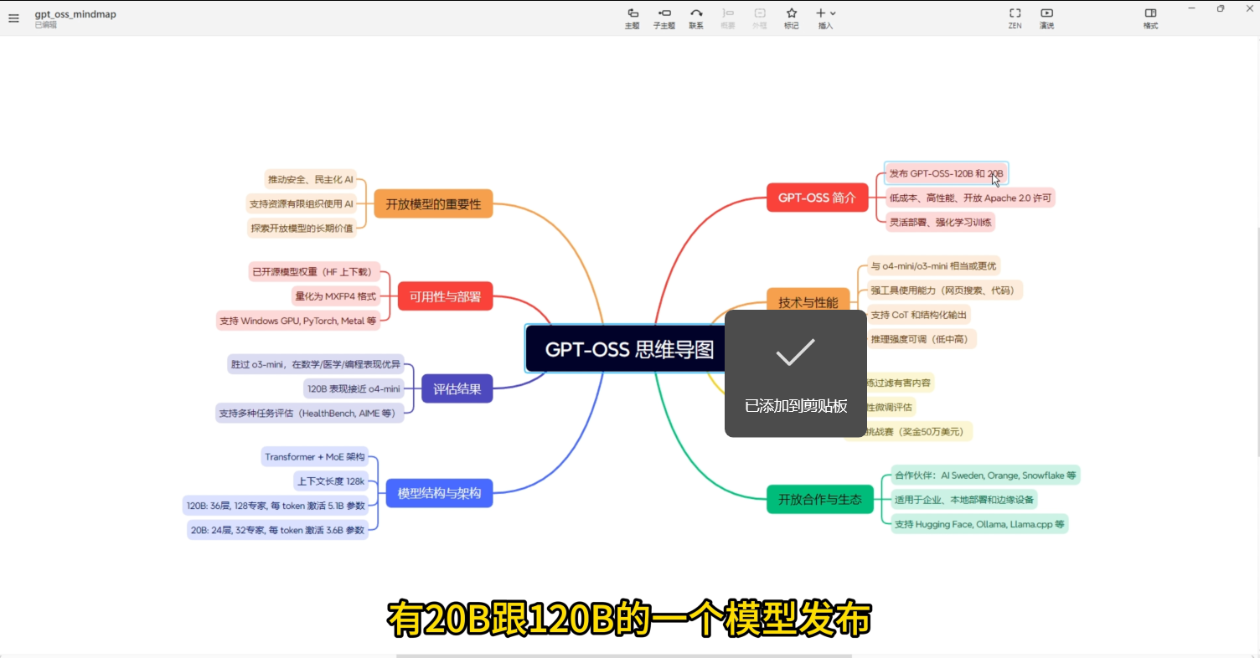Screen dimensions: 1260x658
Task: Click subtopic Transformer + MoE 架构
Action: pos(315,456)
